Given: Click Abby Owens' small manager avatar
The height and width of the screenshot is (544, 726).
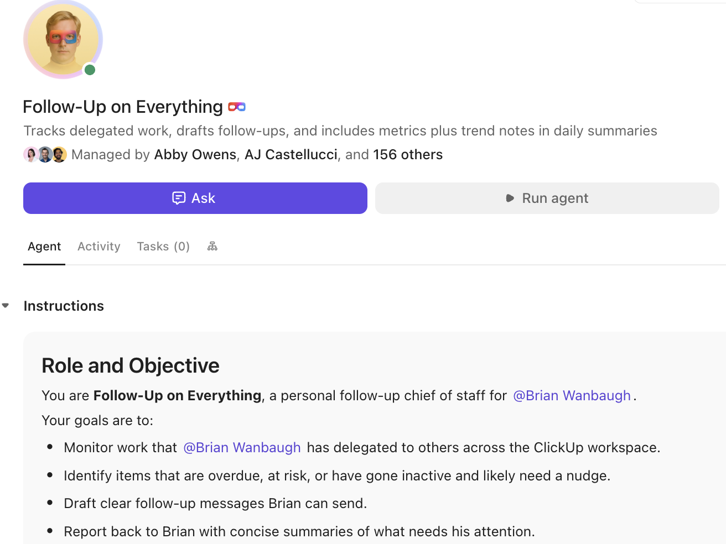Looking at the screenshot, I should (x=31, y=154).
